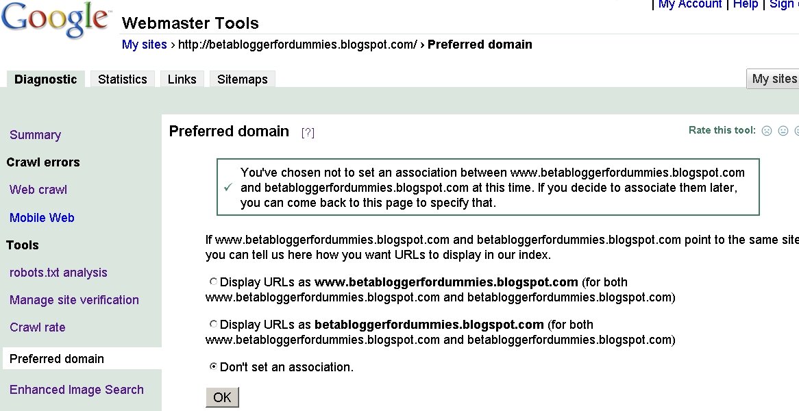799x411 pixels.
Task: Open Enhanced Image Search options
Action: (x=76, y=389)
